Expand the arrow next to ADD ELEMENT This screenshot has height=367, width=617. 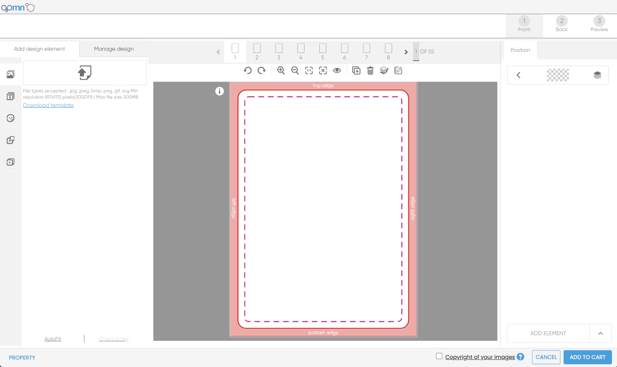coord(600,334)
